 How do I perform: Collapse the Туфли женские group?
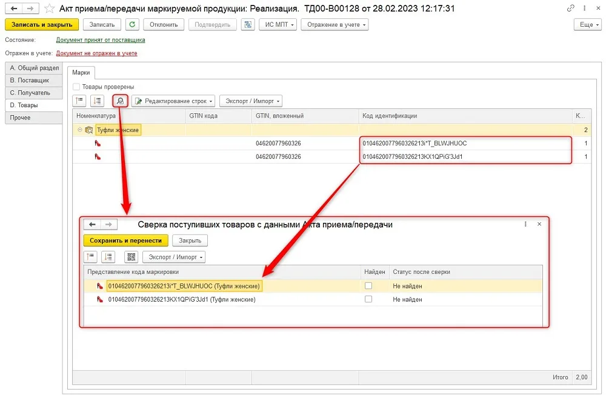coord(79,130)
